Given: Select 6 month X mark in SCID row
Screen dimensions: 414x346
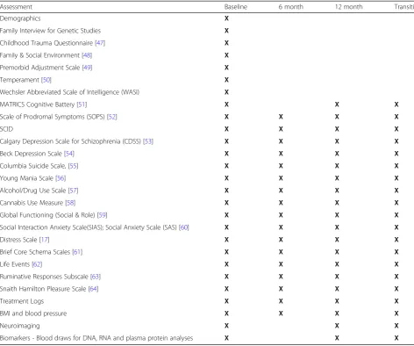Looking at the screenshot, I should [x=281, y=129].
